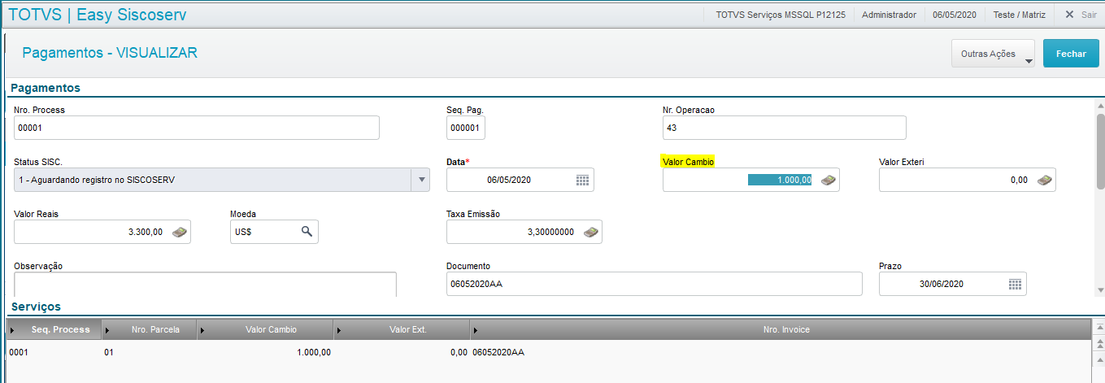The height and width of the screenshot is (383, 1105).
Task: Click money calculator icon in Valor Exteri
Action: coord(1044,180)
